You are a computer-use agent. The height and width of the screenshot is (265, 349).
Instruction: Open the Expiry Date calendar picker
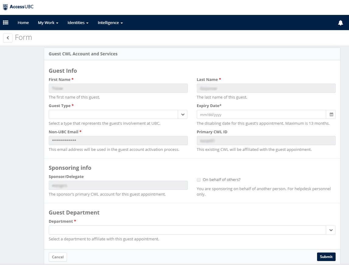pyautogui.click(x=331, y=114)
